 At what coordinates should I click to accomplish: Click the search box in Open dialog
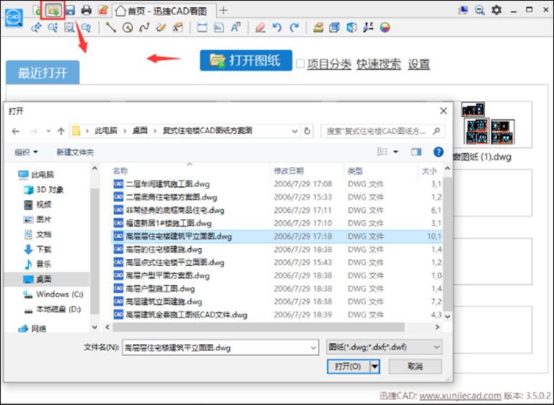383,131
